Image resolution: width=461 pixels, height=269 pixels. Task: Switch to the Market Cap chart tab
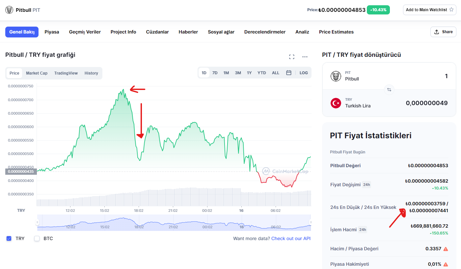pos(37,73)
